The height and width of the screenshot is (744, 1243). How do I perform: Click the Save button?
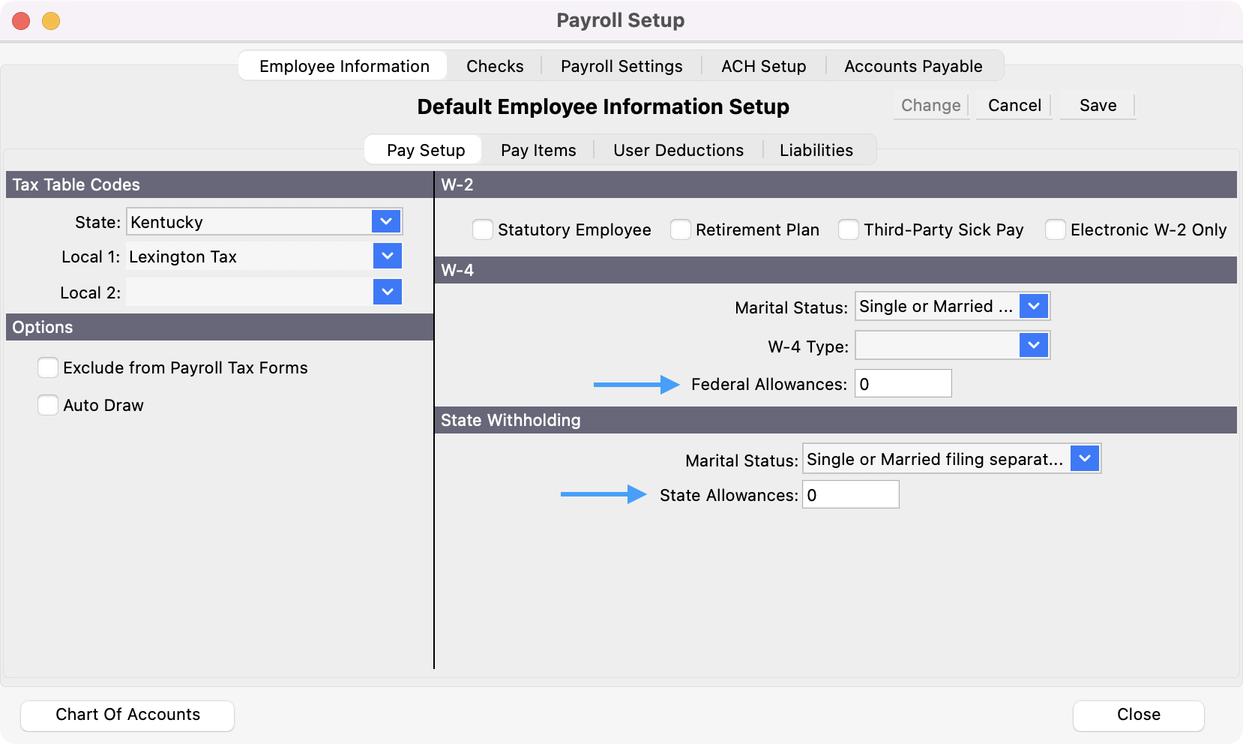(x=1098, y=106)
